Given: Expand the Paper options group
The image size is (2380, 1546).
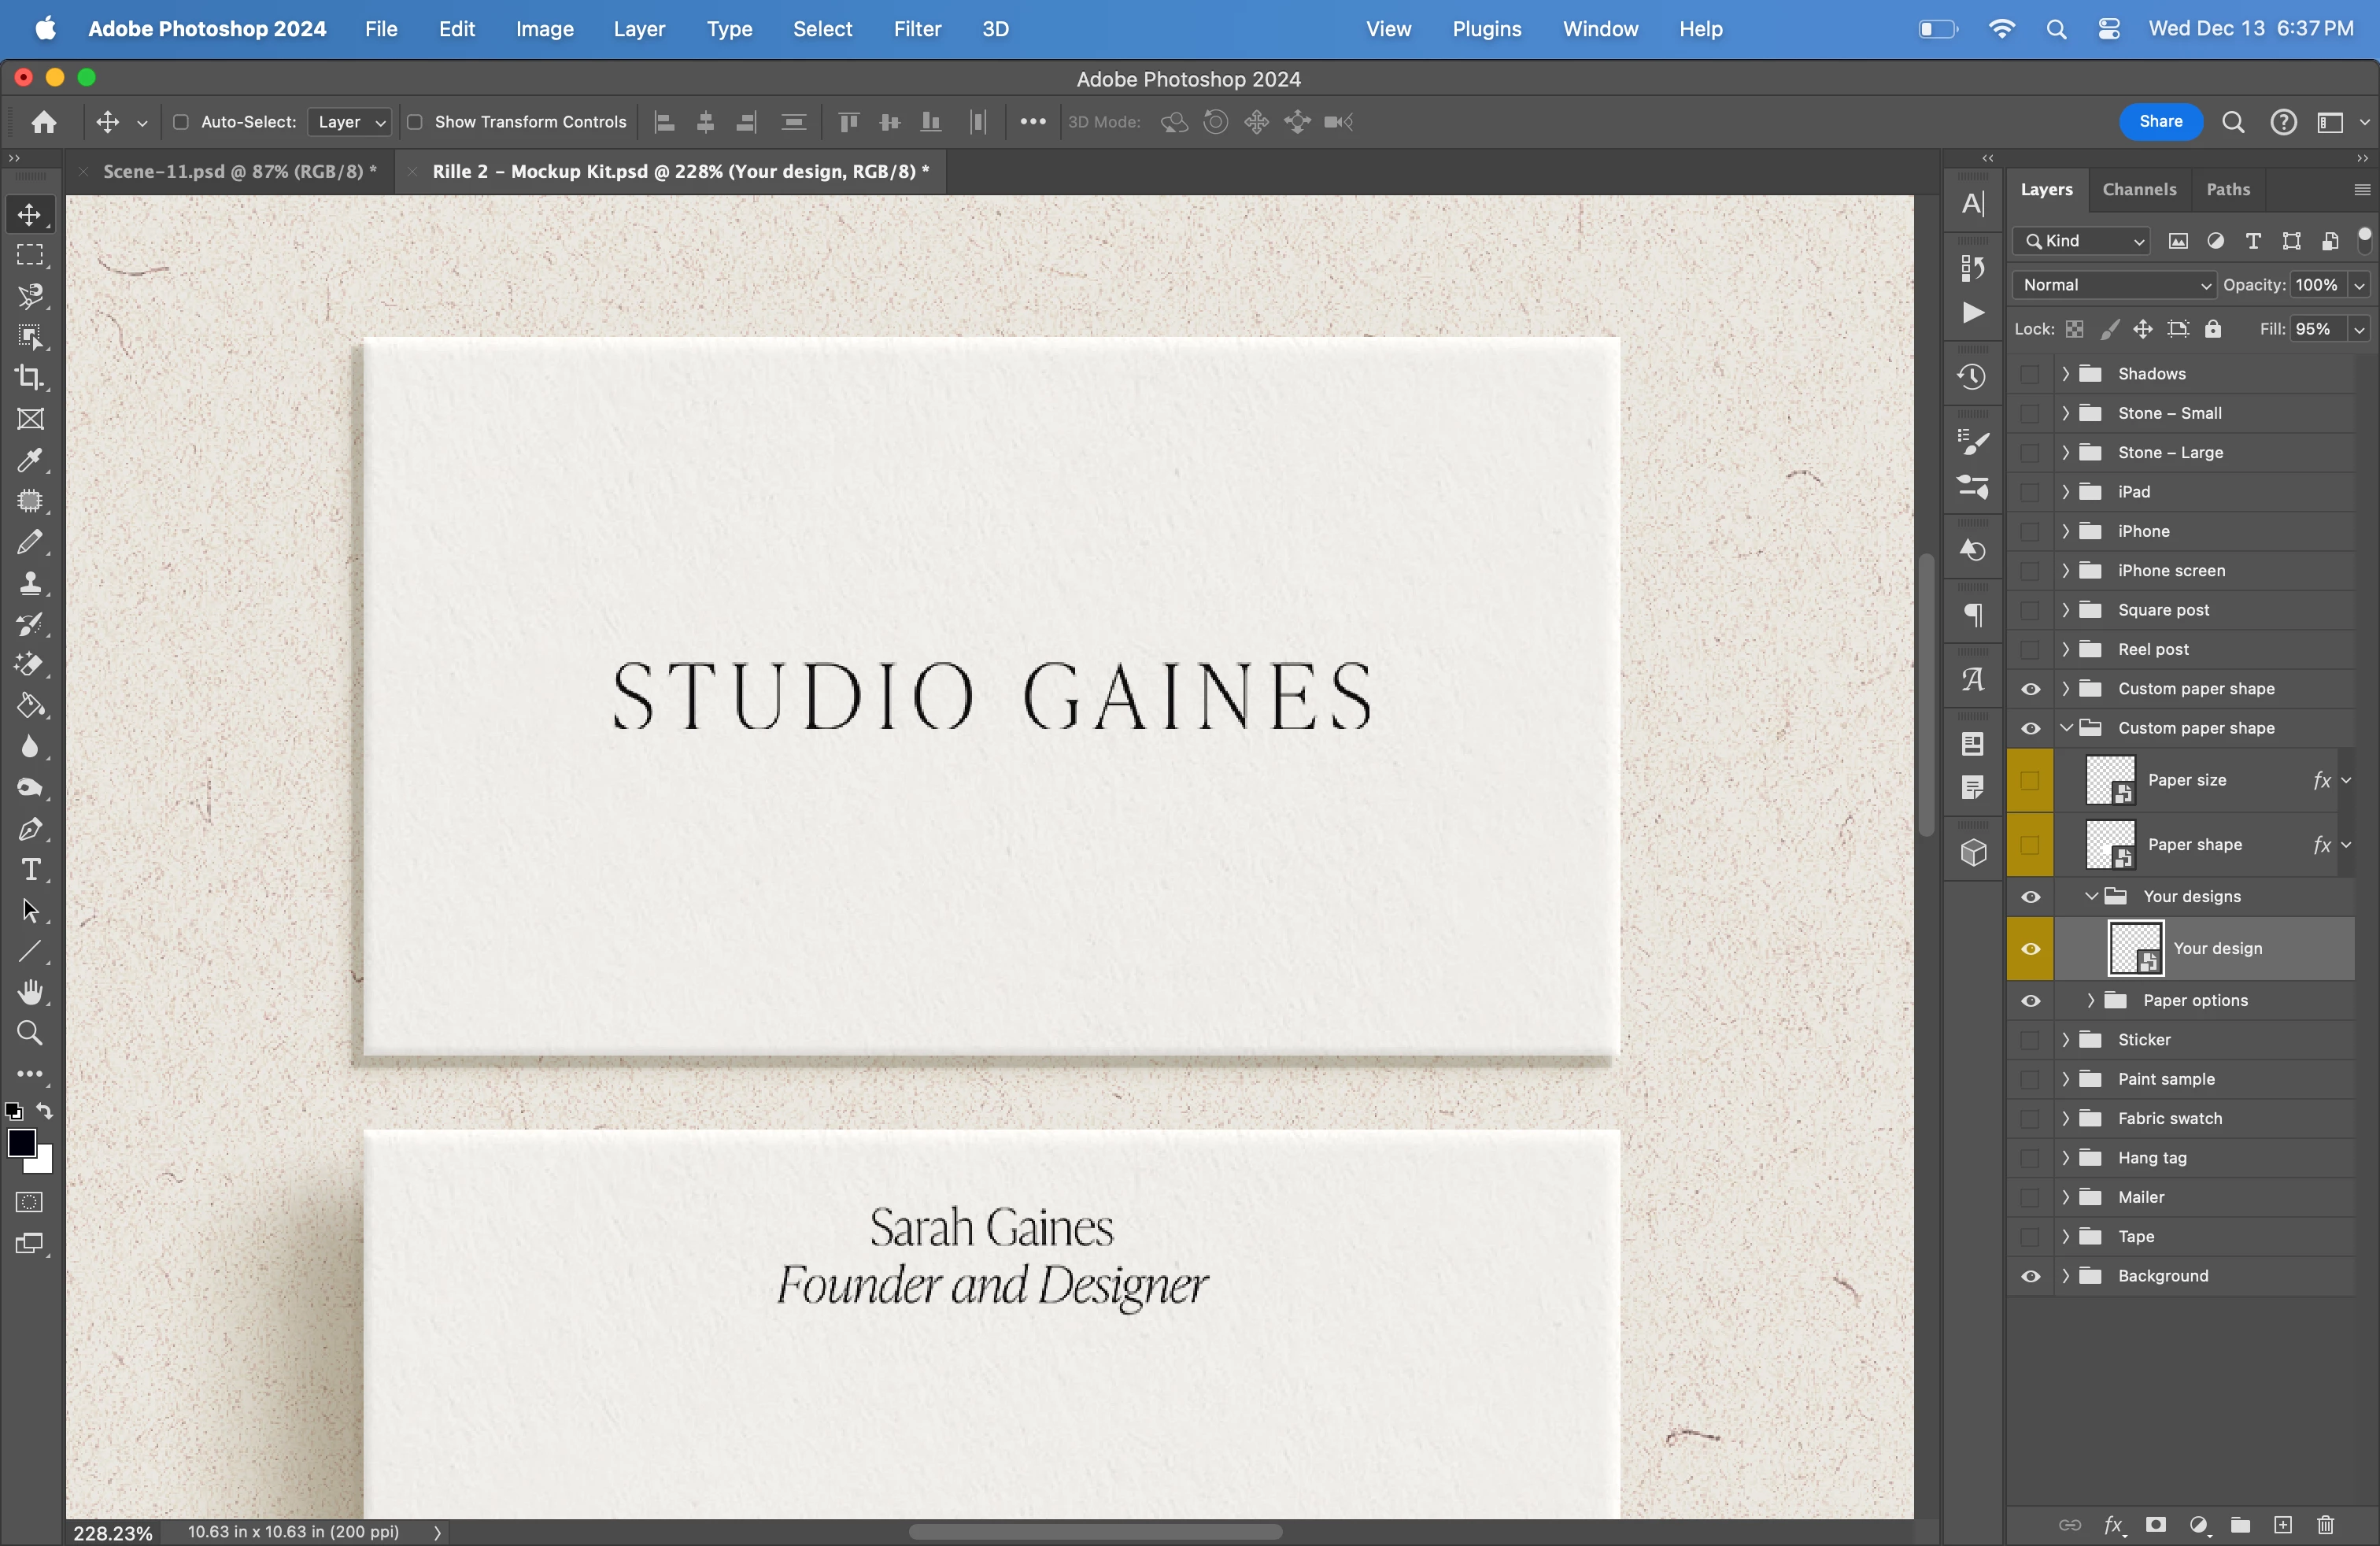Looking at the screenshot, I should click(x=2090, y=1000).
